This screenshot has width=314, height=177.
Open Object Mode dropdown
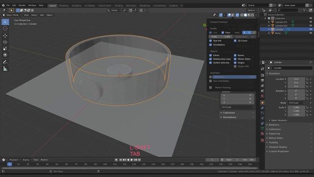(12, 15)
